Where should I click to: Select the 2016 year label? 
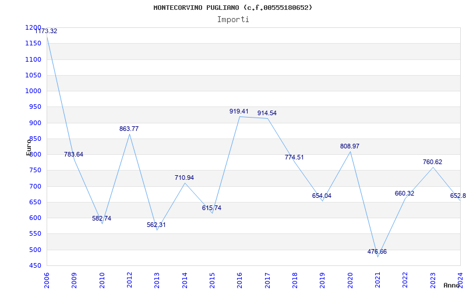[240, 280]
